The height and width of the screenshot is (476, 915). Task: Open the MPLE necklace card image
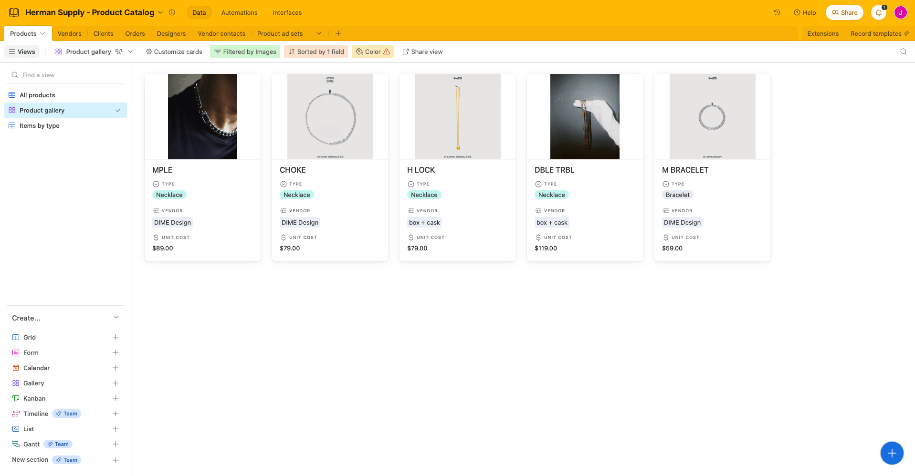click(202, 116)
